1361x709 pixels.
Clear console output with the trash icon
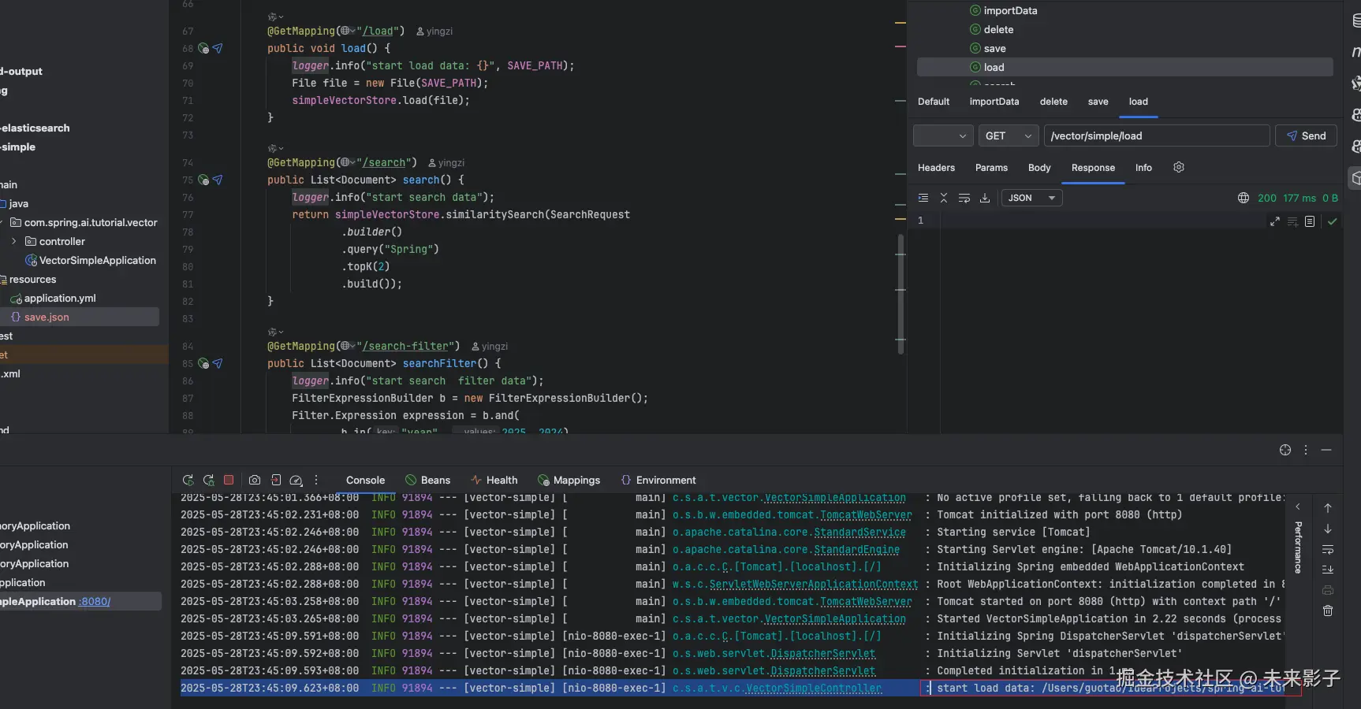pyautogui.click(x=1328, y=611)
